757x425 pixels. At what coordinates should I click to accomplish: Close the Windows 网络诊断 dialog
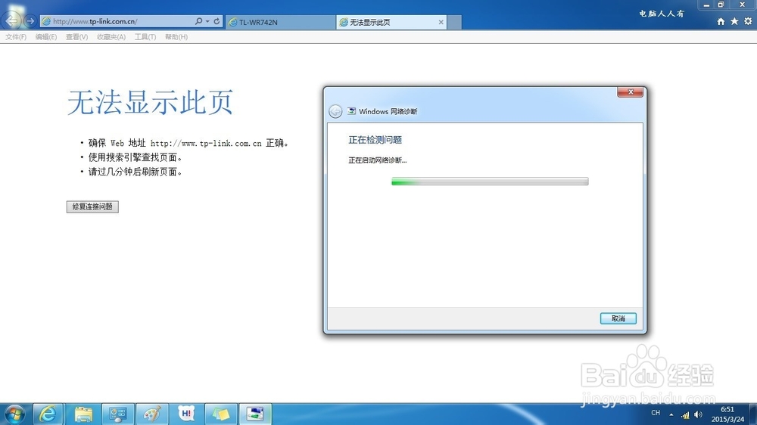pos(630,92)
